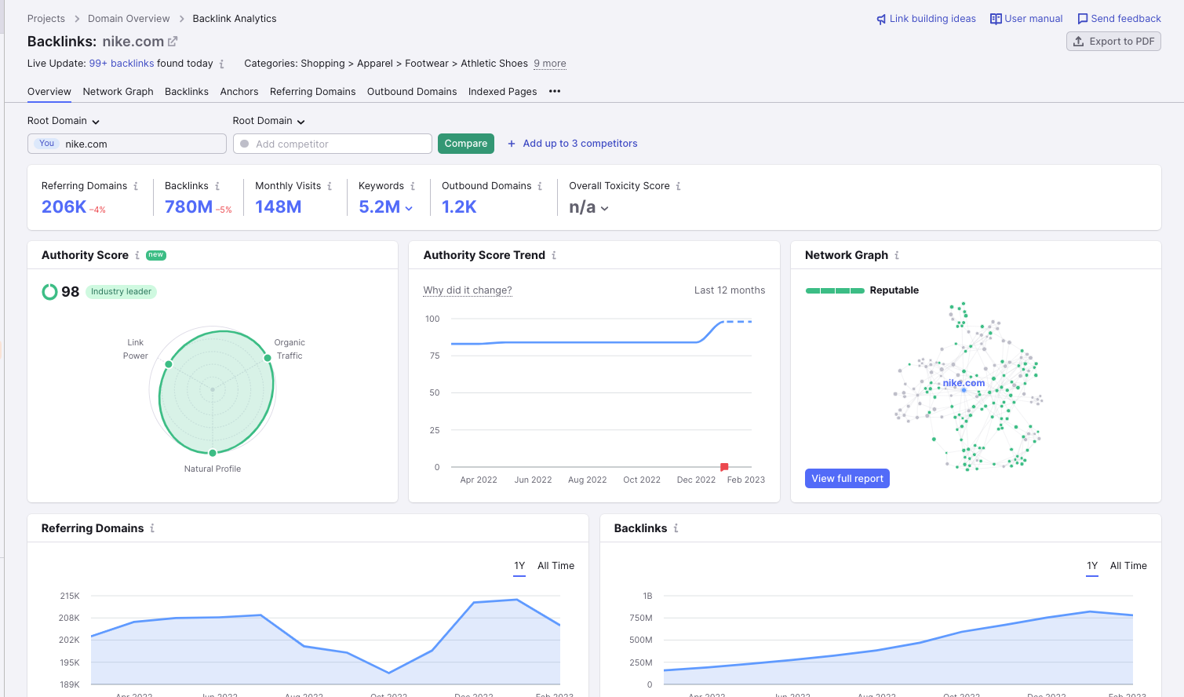The width and height of the screenshot is (1184, 697).
Task: Show Keywords metric info icon
Action: [413, 186]
